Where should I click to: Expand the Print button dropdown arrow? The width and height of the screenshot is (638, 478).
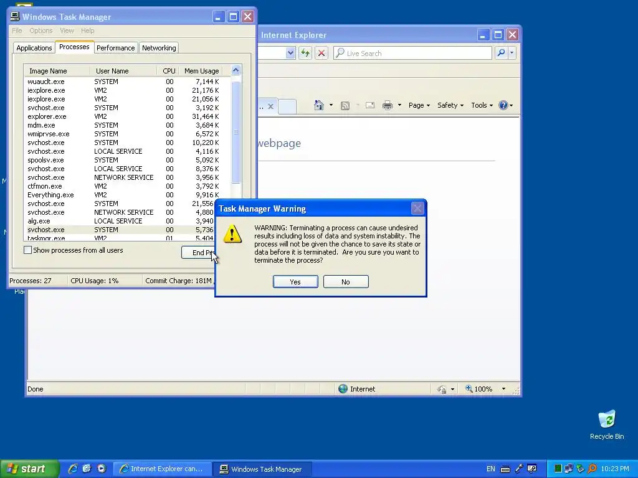(399, 105)
